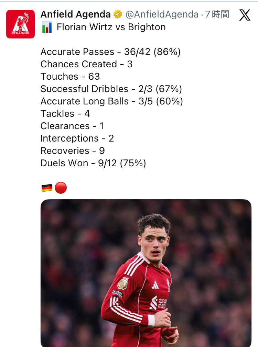Click the Tackles - 4 line
The height and width of the screenshot is (347, 258).
[x=65, y=114]
